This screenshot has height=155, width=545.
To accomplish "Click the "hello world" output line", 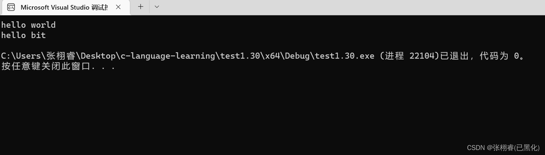I will point(28,25).
